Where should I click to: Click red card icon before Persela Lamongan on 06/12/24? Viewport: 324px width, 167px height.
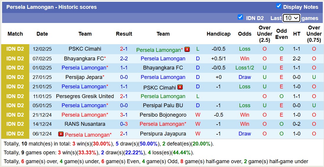tap(61, 134)
